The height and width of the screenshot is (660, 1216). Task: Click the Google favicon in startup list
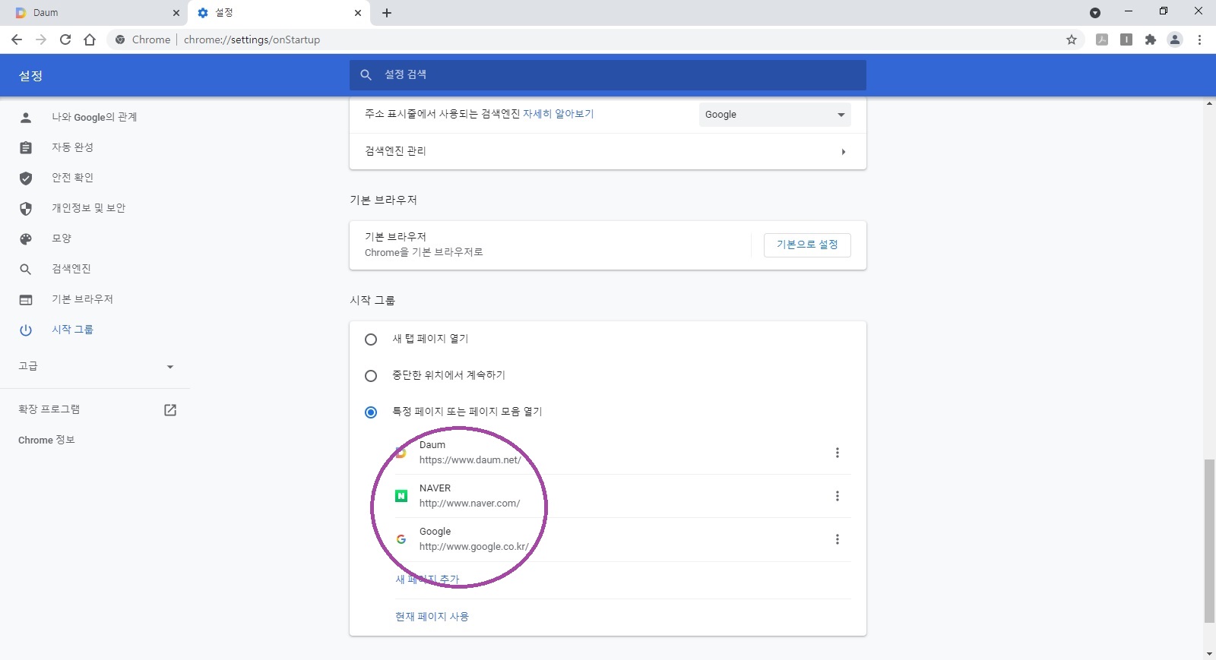click(401, 539)
